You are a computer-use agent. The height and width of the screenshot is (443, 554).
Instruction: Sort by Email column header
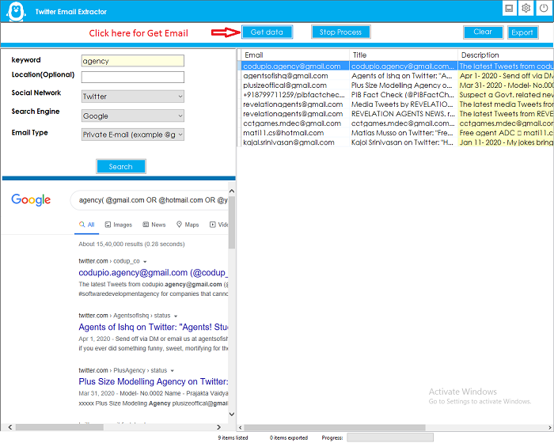point(295,55)
